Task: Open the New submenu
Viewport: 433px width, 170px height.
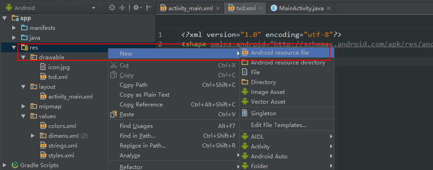Action: point(174,54)
